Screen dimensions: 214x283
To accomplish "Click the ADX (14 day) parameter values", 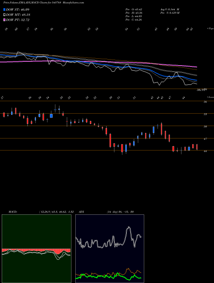I will tap(120, 212).
